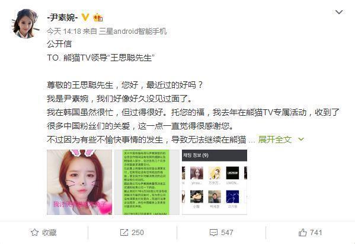Screen dimensions: 355x244
Task: Click the chevron beside 展开全文
Action: pyautogui.click(x=301, y=140)
